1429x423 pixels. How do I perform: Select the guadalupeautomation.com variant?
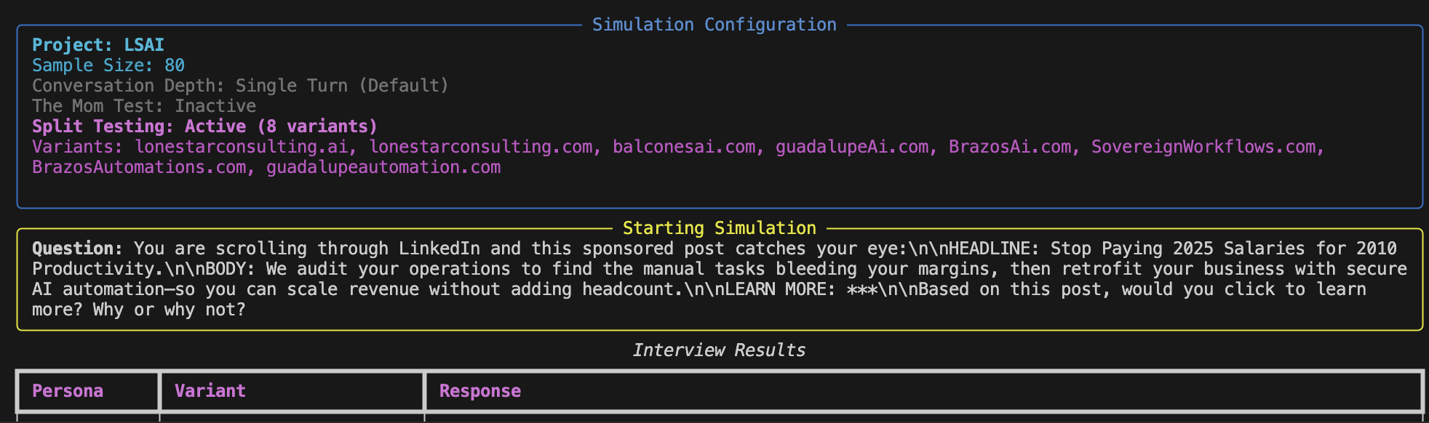[383, 167]
